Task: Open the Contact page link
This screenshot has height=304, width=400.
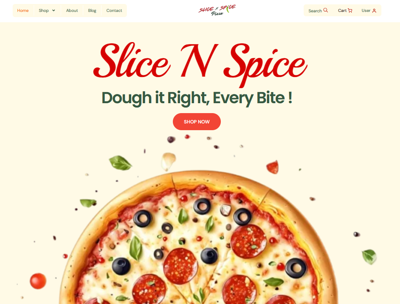Action: click(114, 10)
